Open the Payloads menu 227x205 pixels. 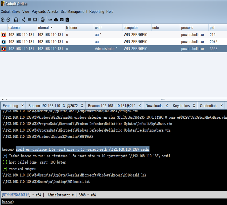click(39, 12)
